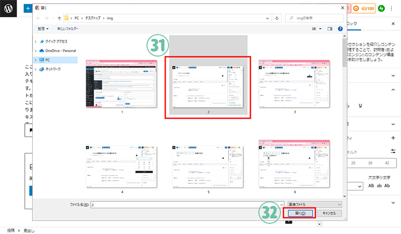This screenshot has height=234, width=401.
Task: Open the 63/100 SEO score badge
Action: tap(363, 8)
